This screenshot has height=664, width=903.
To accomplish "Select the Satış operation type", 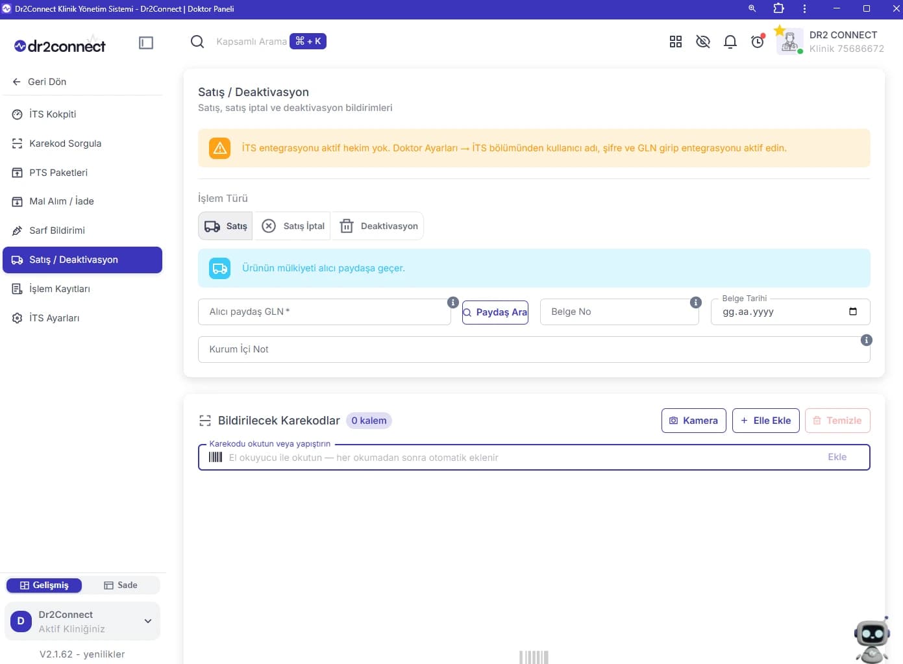I will [x=225, y=226].
